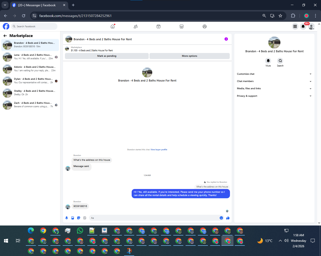Bookmark this page with the star icon
This screenshot has width=321, height=256.
pyautogui.click(x=280, y=16)
